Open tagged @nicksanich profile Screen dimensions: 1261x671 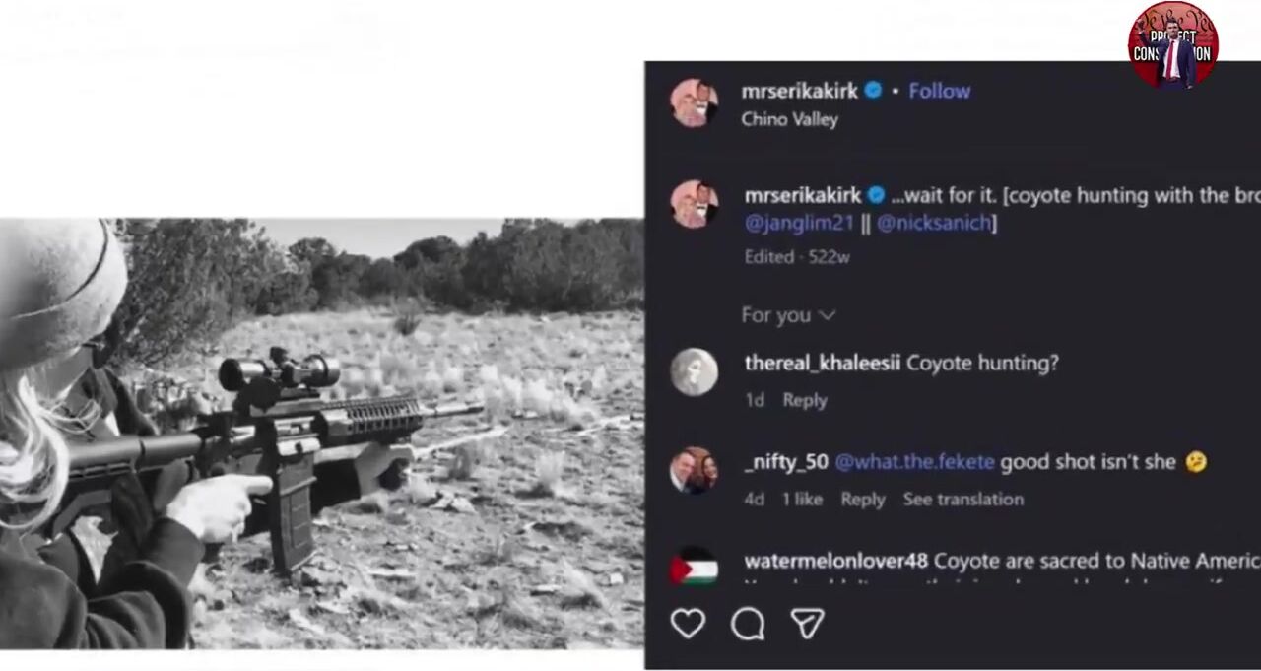pyautogui.click(x=936, y=223)
